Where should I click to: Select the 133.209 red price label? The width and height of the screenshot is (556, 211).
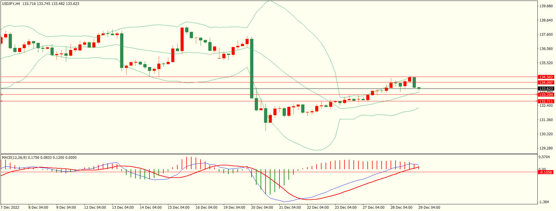point(546,95)
